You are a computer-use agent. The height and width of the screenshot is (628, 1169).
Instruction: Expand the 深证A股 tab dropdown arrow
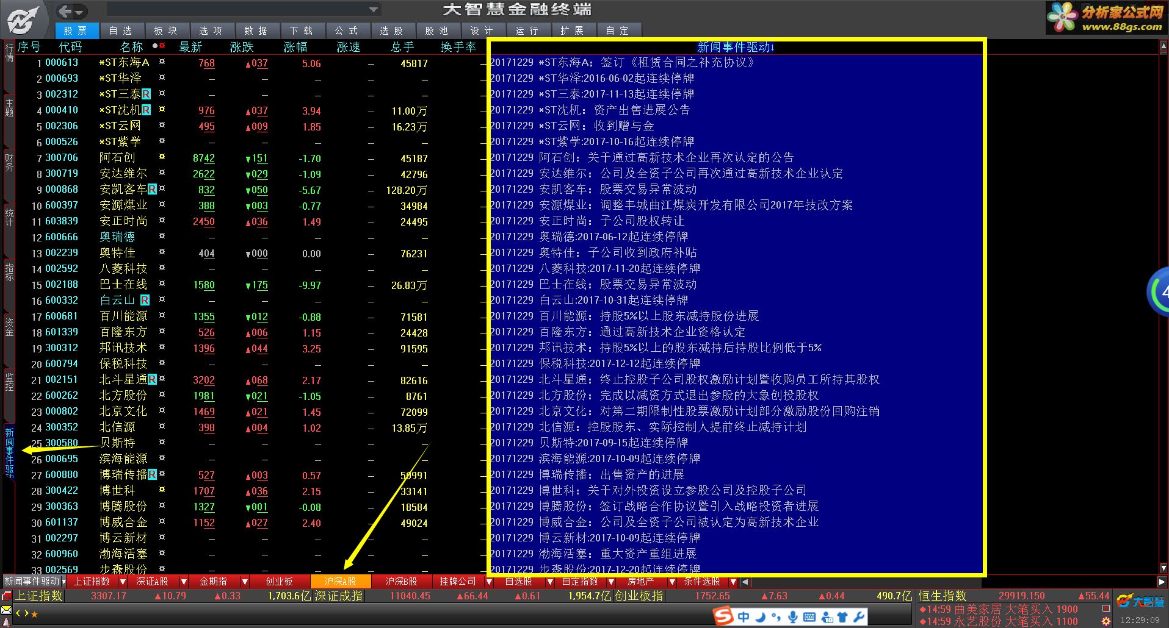pyautogui.click(x=184, y=582)
